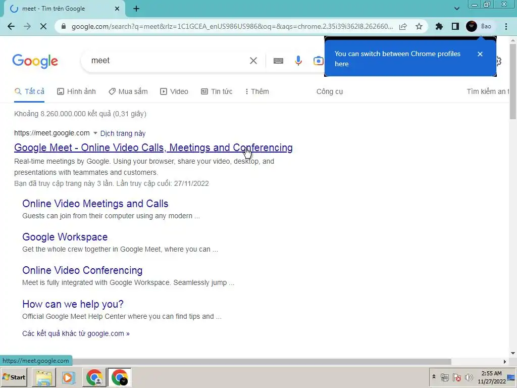This screenshot has height=388, width=517.
Task: Open the on-screen keyboard input tool
Action: tap(278, 61)
